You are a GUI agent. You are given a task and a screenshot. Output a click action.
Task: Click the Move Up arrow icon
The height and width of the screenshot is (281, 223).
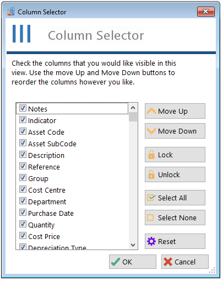pos(151,111)
